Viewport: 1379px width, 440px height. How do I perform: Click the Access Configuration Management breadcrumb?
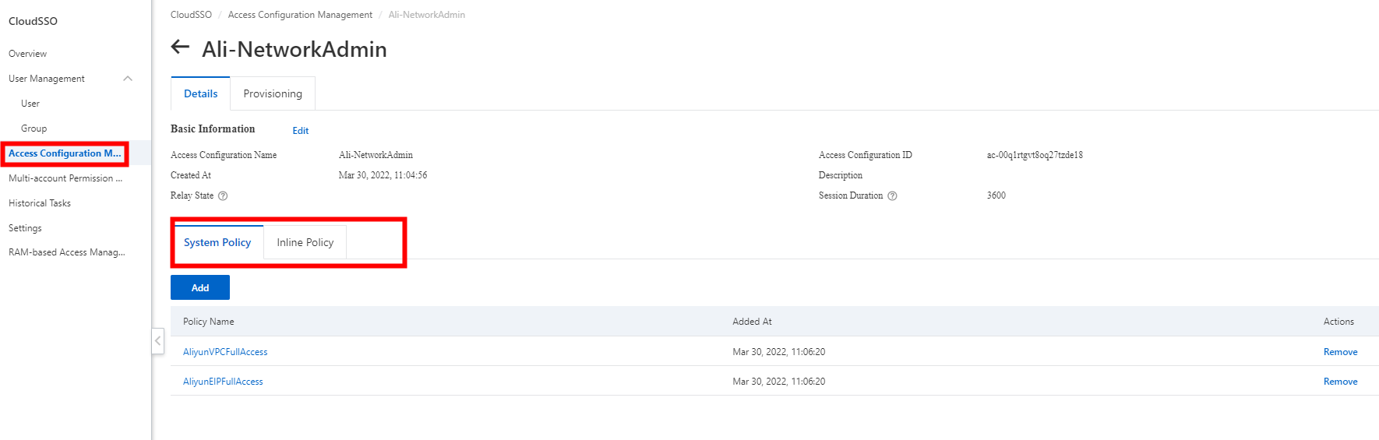coord(300,15)
